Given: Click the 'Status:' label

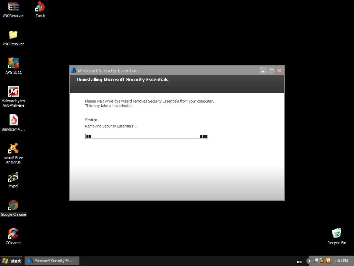Looking at the screenshot, I should point(91,120).
